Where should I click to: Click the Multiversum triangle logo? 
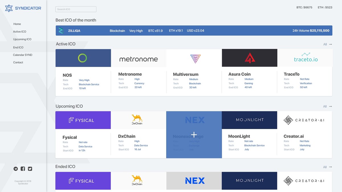pos(195,59)
